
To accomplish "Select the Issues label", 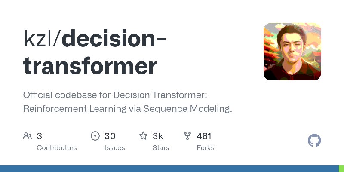I will (x=114, y=148).
